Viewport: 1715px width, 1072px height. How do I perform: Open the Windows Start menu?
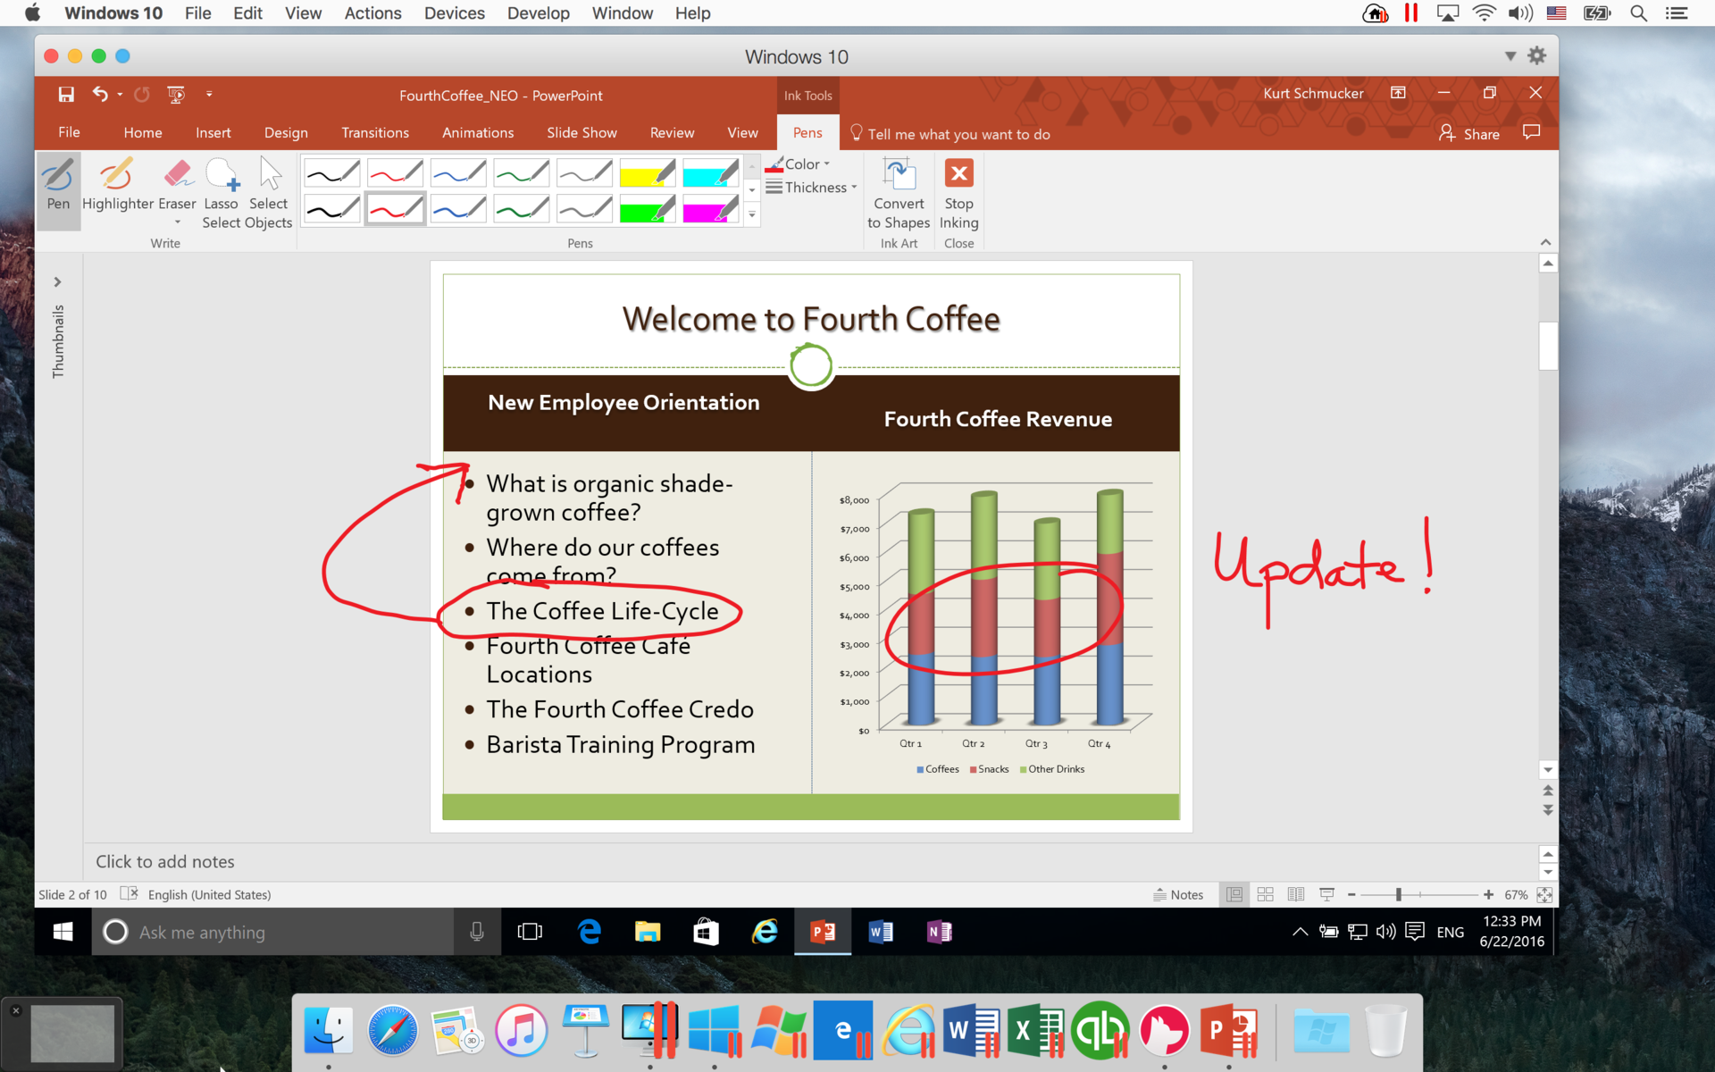coord(63,932)
